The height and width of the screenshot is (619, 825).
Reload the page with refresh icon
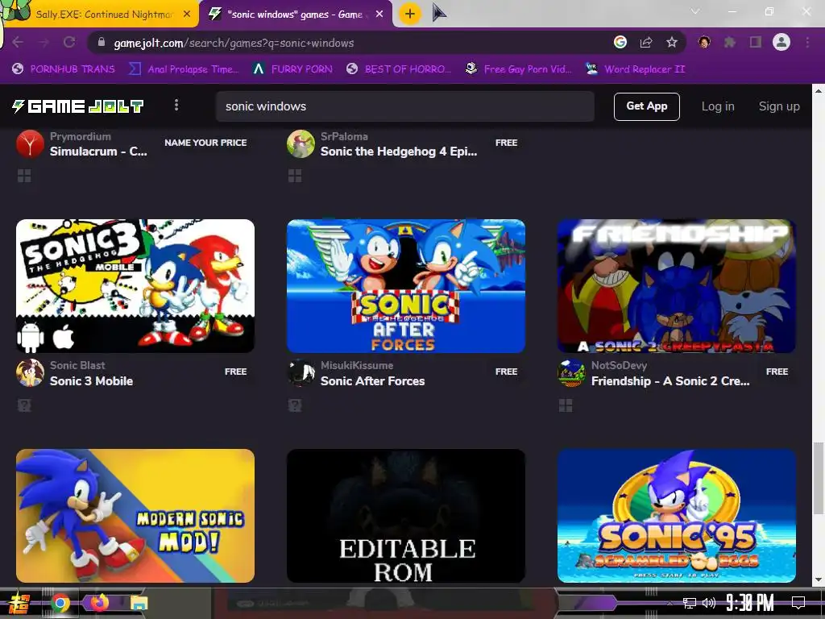pos(69,43)
